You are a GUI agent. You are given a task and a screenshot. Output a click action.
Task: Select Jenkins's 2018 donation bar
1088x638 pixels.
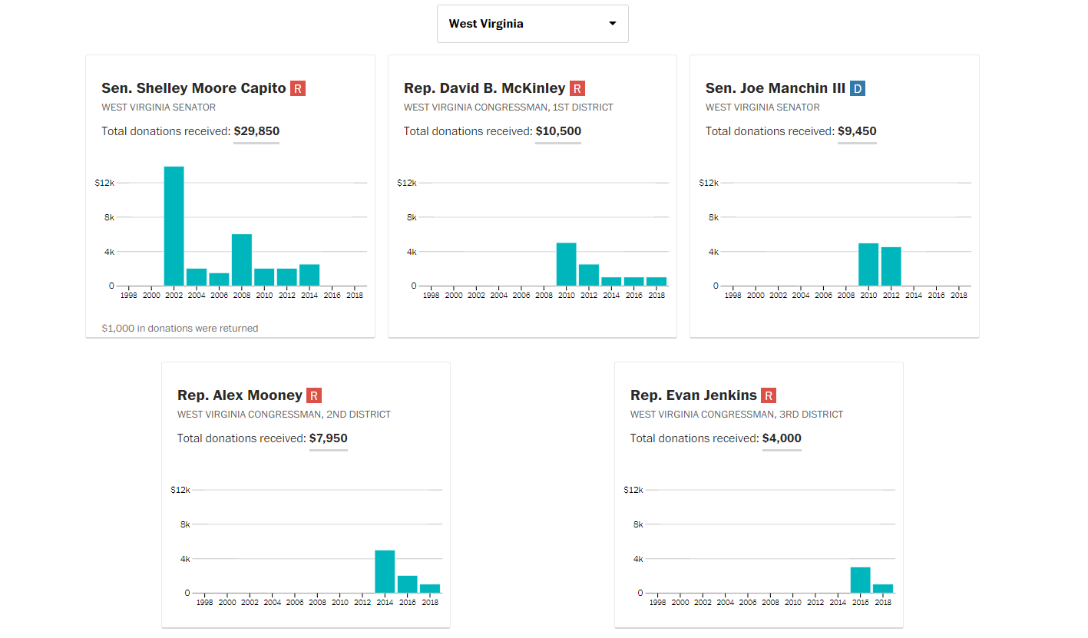click(883, 588)
